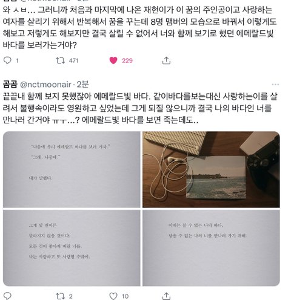The width and height of the screenshot is (291, 306).
Task: Open the bottom-left four-line text image
Action: [72, 248]
